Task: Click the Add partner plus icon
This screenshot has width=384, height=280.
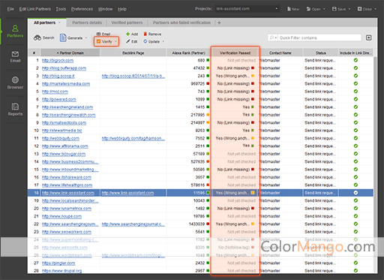Action: (127, 34)
